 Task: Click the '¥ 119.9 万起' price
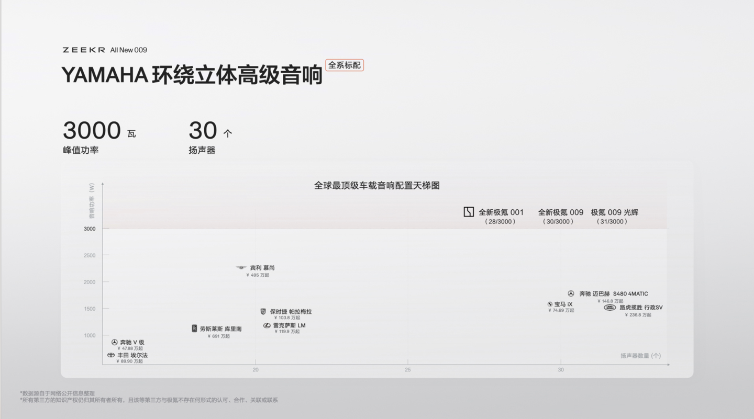(x=287, y=332)
